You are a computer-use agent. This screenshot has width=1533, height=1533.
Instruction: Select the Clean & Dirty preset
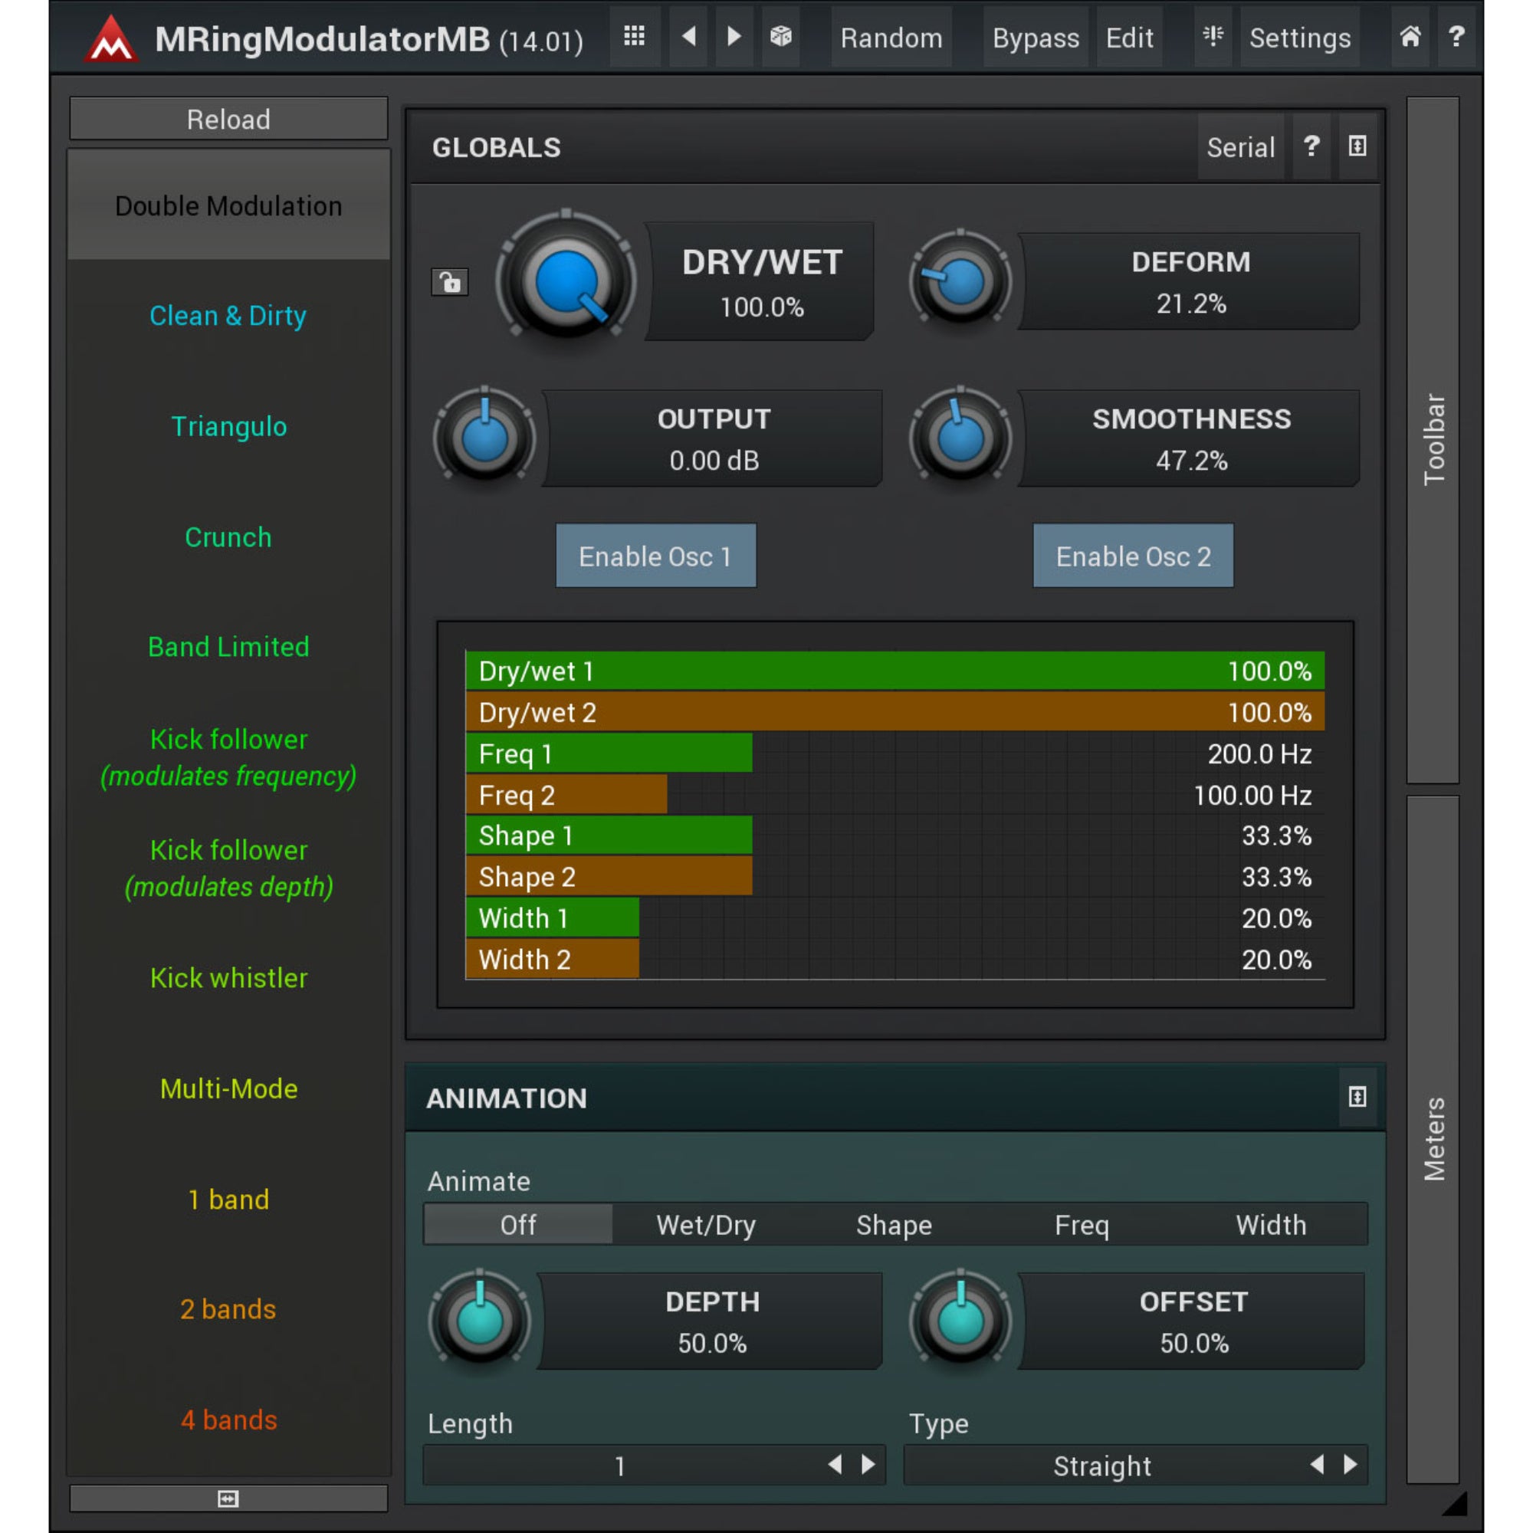point(228,316)
